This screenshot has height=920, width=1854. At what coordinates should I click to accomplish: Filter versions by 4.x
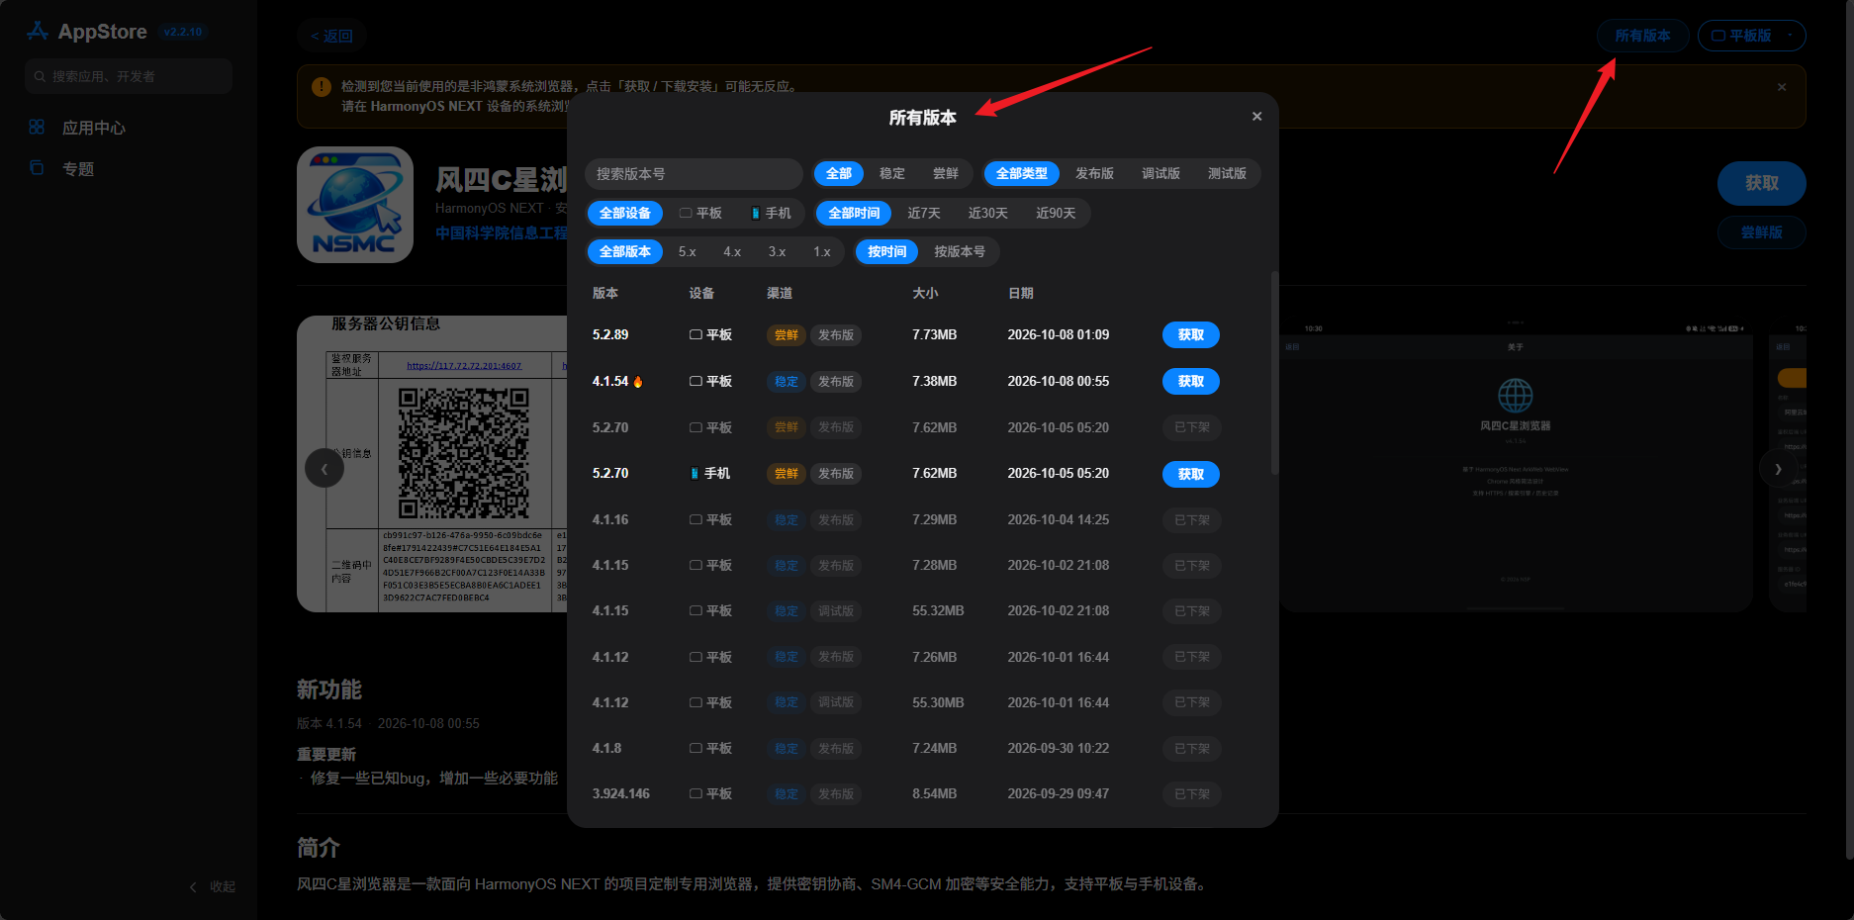point(732,251)
